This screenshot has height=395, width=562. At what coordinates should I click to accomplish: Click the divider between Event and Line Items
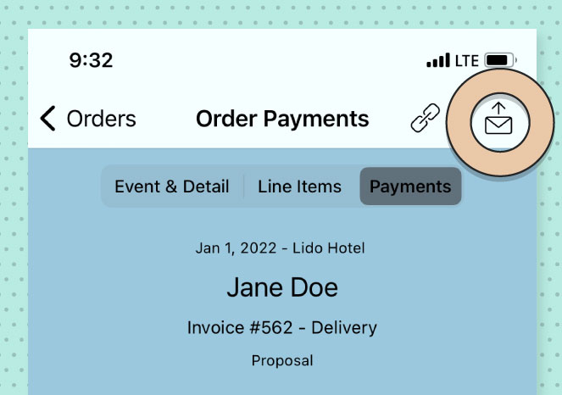[x=244, y=186]
